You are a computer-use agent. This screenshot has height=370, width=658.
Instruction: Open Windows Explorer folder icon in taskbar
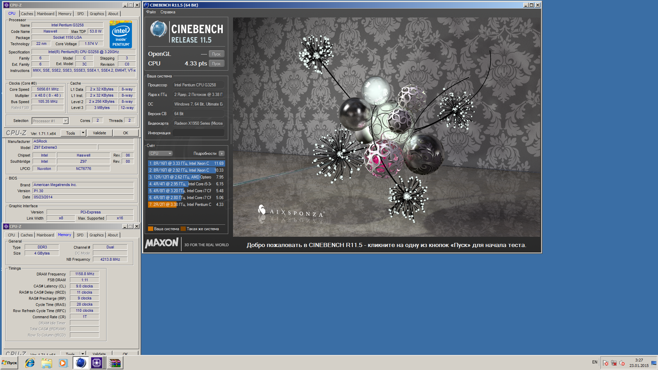click(46, 363)
